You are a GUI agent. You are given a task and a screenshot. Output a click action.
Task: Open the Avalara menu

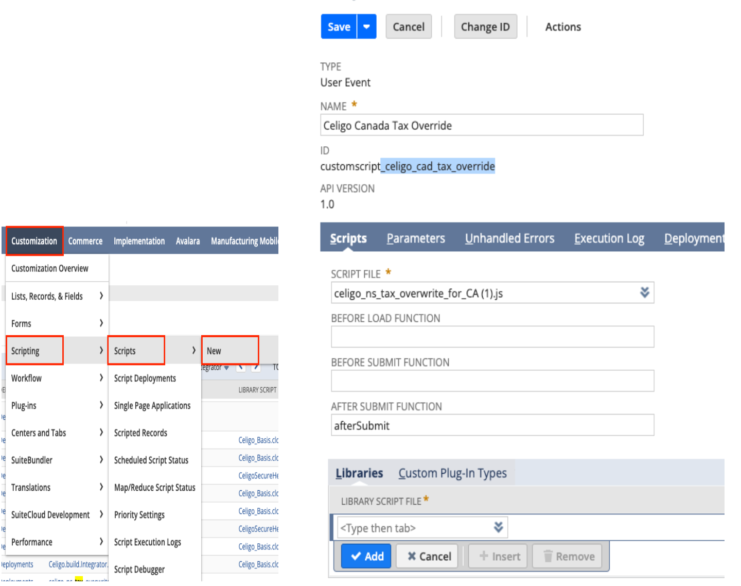click(x=188, y=241)
